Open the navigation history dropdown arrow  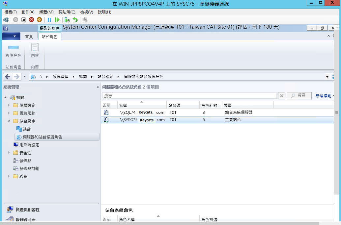coord(25,77)
